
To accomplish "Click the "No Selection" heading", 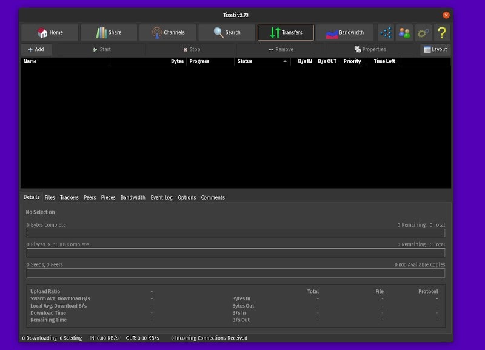I will (40, 212).
